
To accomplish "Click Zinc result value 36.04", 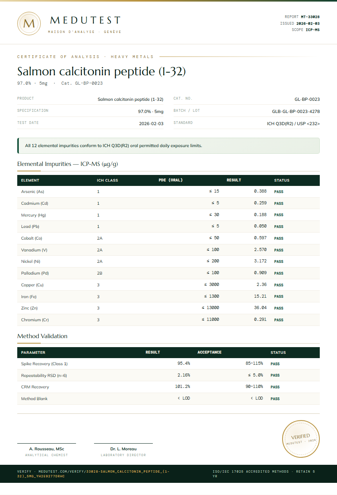I will (x=260, y=308).
